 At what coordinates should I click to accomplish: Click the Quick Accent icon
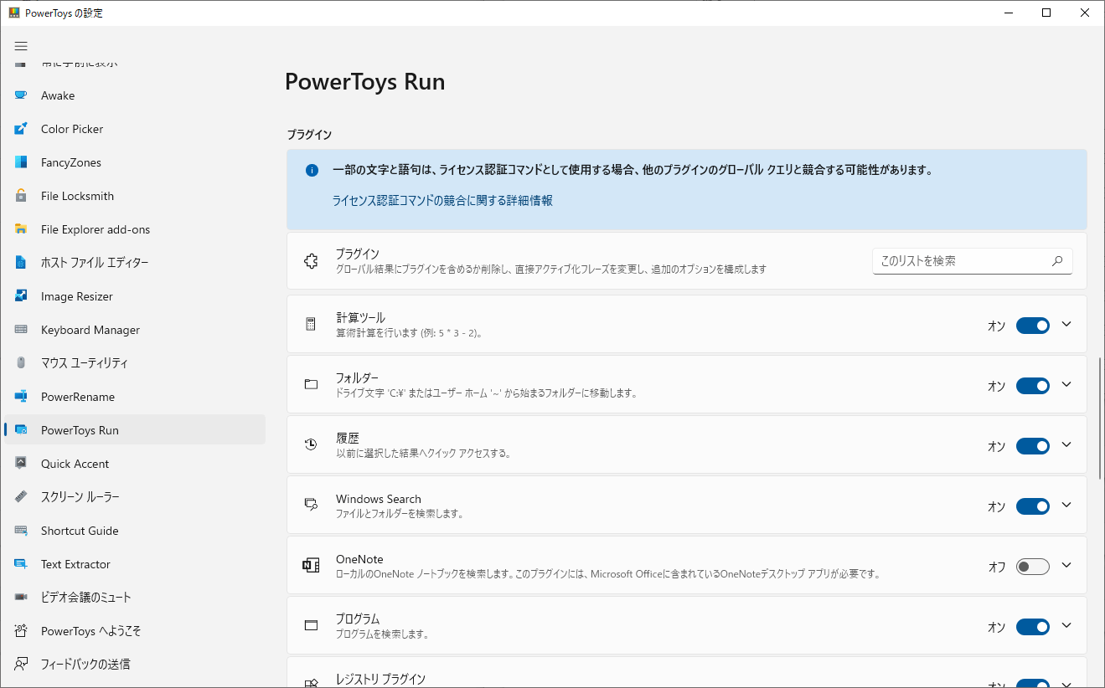click(21, 464)
